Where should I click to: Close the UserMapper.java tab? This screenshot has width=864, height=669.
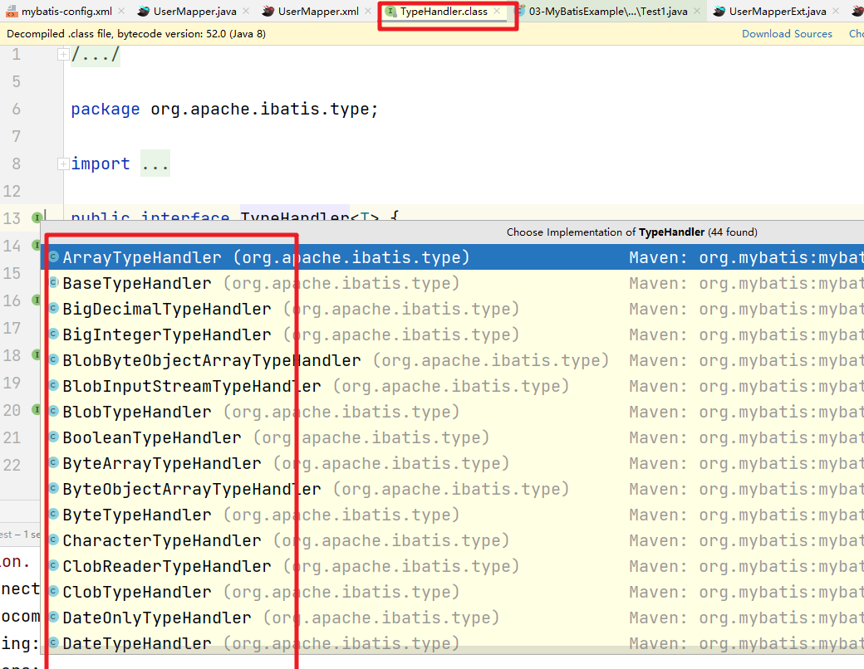(246, 11)
